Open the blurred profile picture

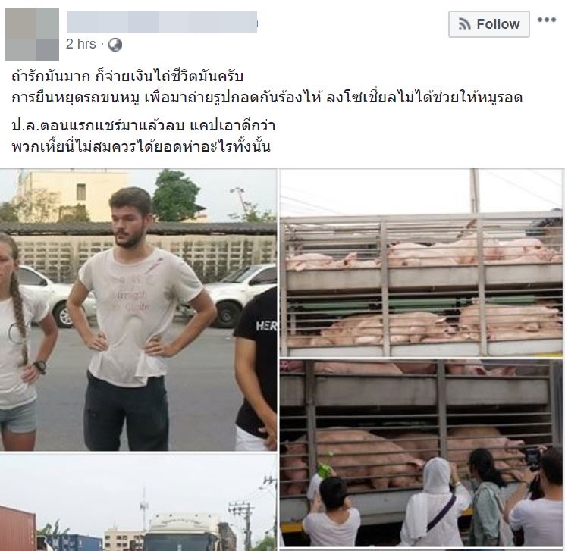click(x=32, y=35)
